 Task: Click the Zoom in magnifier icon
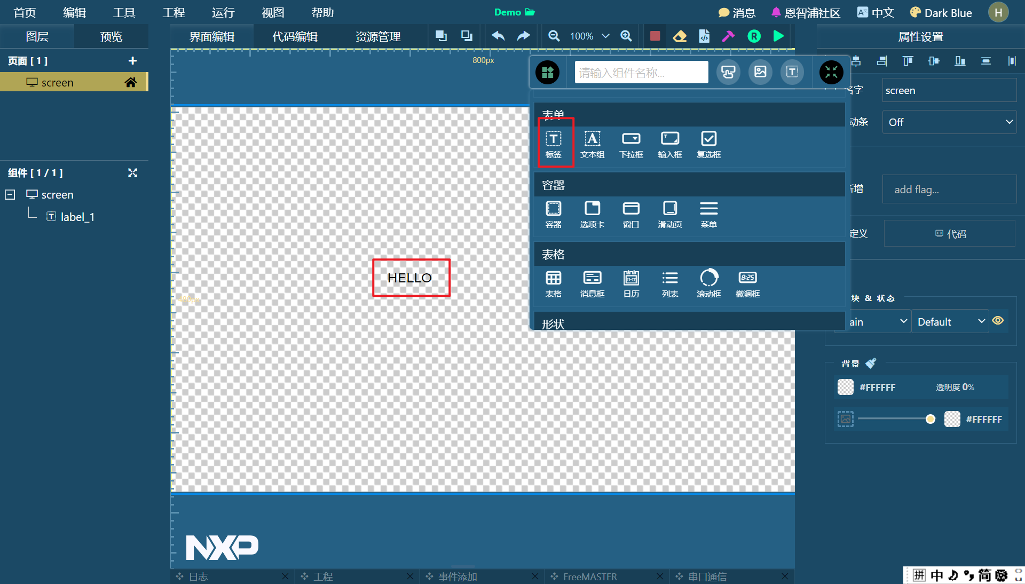pyautogui.click(x=626, y=36)
